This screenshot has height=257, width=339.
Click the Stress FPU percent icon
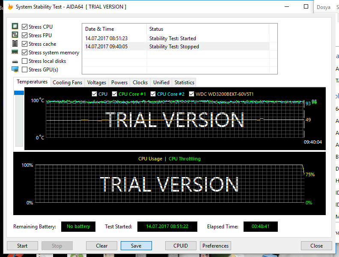point(15,35)
